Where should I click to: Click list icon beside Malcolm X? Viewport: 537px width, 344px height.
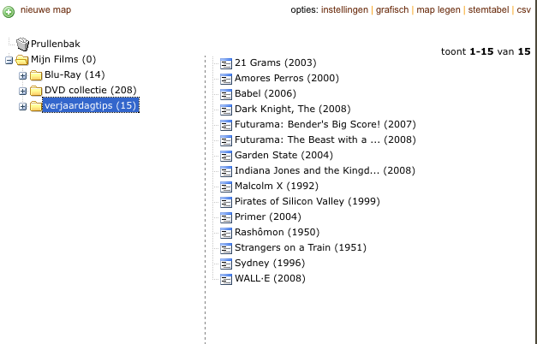click(x=226, y=187)
